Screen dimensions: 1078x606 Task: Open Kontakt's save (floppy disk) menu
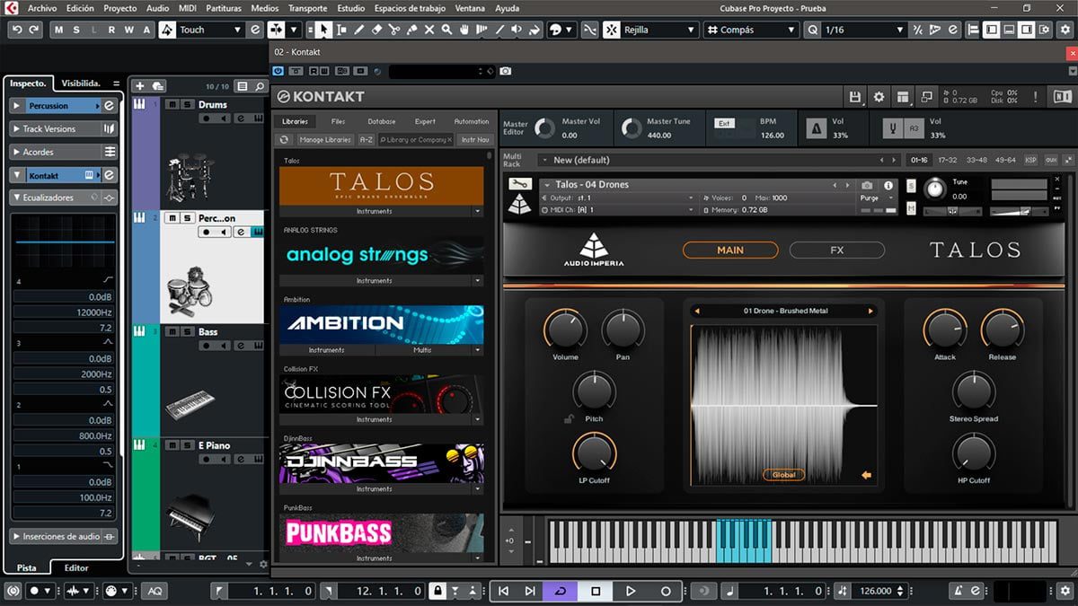click(x=855, y=97)
